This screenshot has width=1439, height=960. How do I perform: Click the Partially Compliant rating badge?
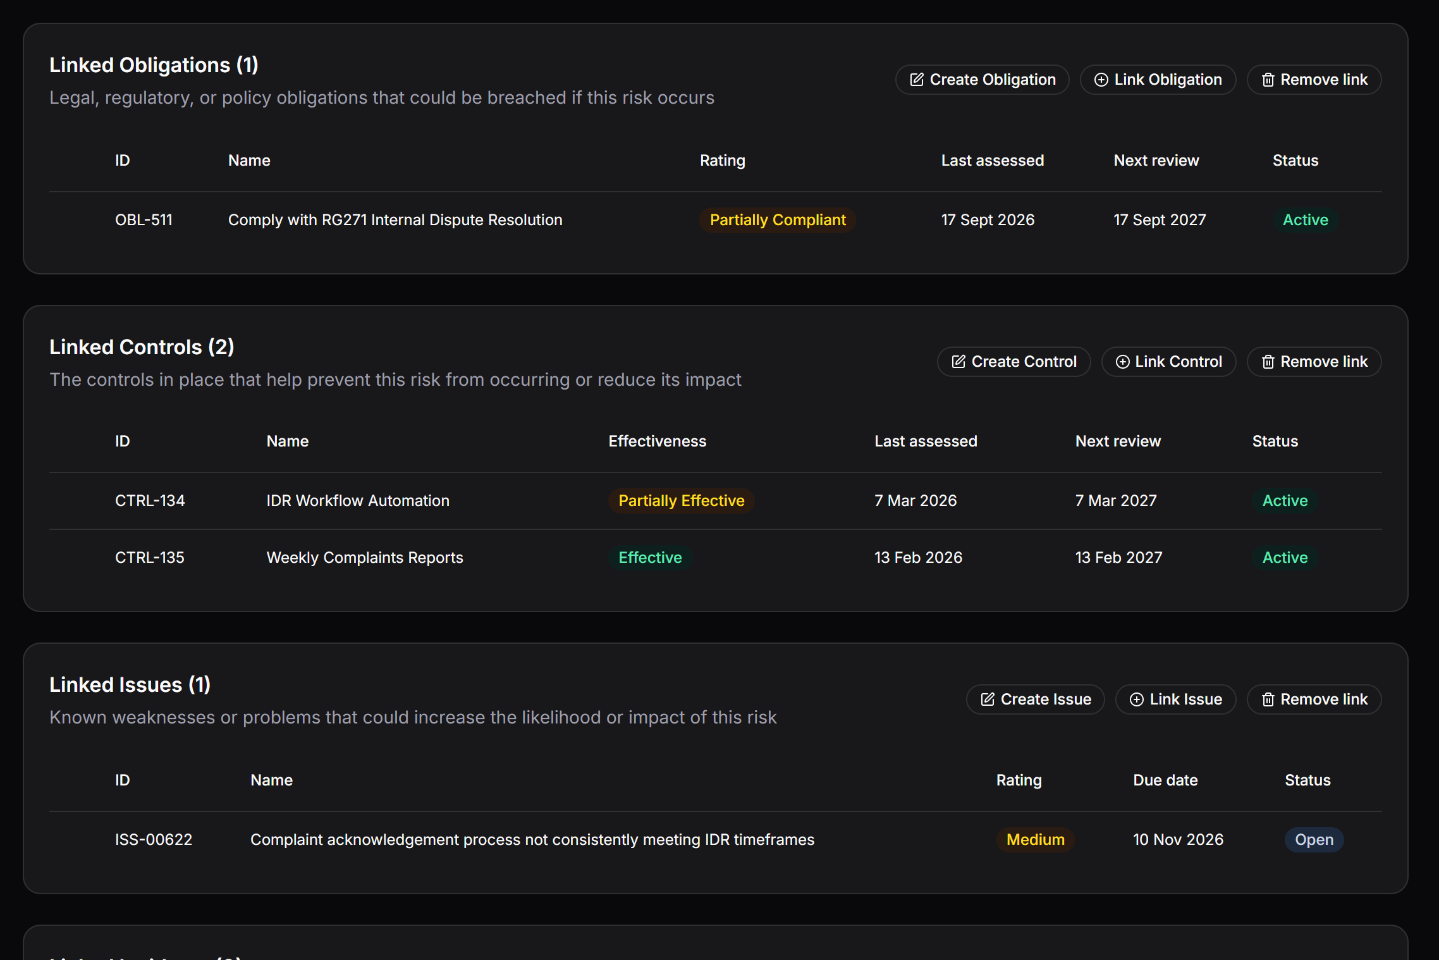(778, 220)
